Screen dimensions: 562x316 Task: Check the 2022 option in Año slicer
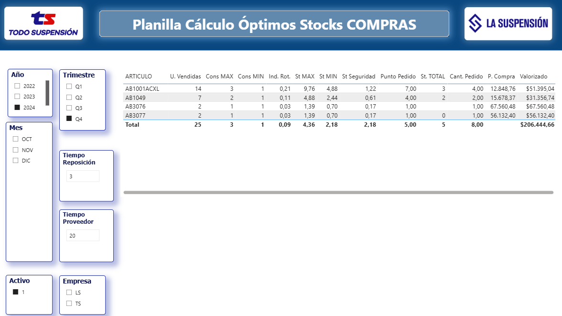click(x=18, y=86)
